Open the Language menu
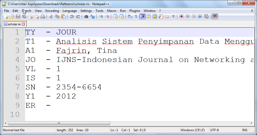This screenshot has width=257, height=135. (x=69, y=11)
